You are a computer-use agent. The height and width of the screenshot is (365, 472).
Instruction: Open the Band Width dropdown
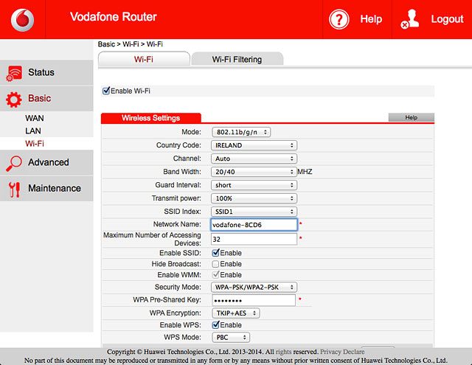tap(254, 172)
